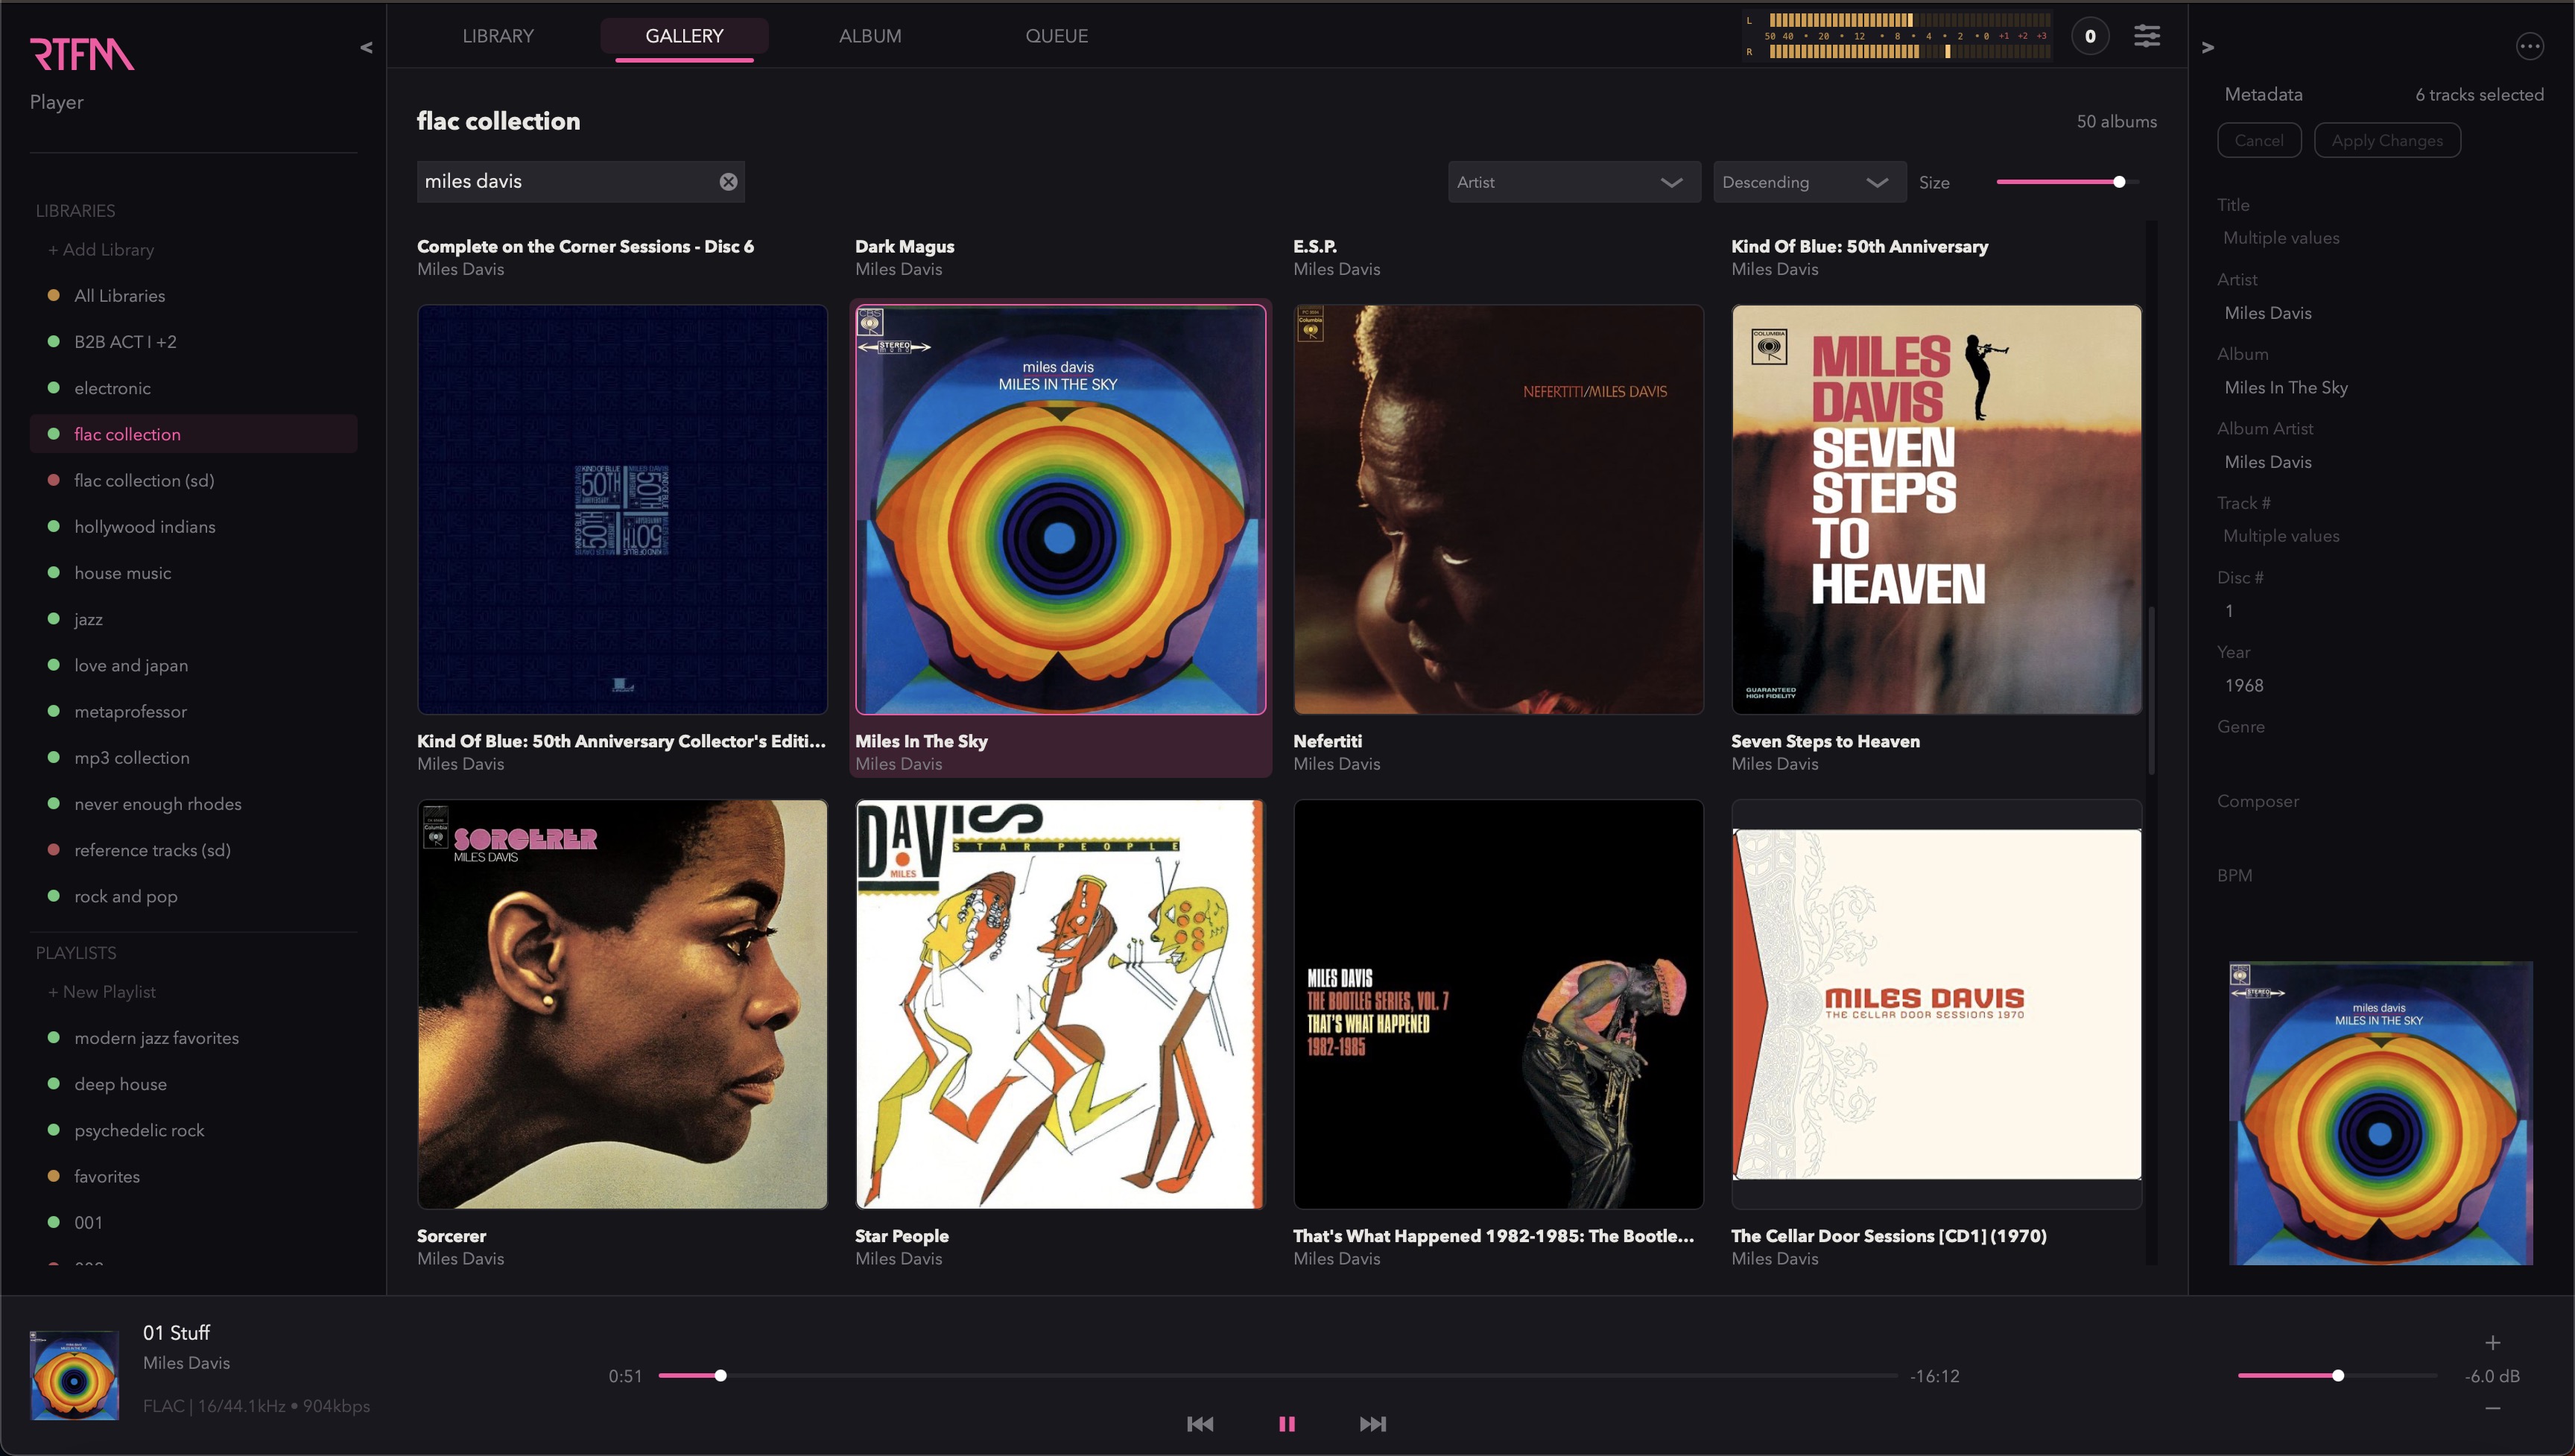Open the modern jazz favorites playlist
The height and width of the screenshot is (1456, 2575).
coord(194,1038)
